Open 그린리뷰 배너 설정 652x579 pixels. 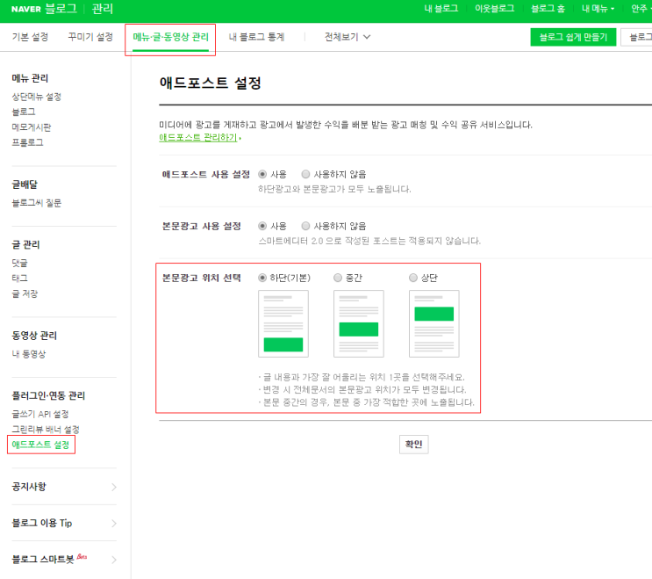coord(46,429)
